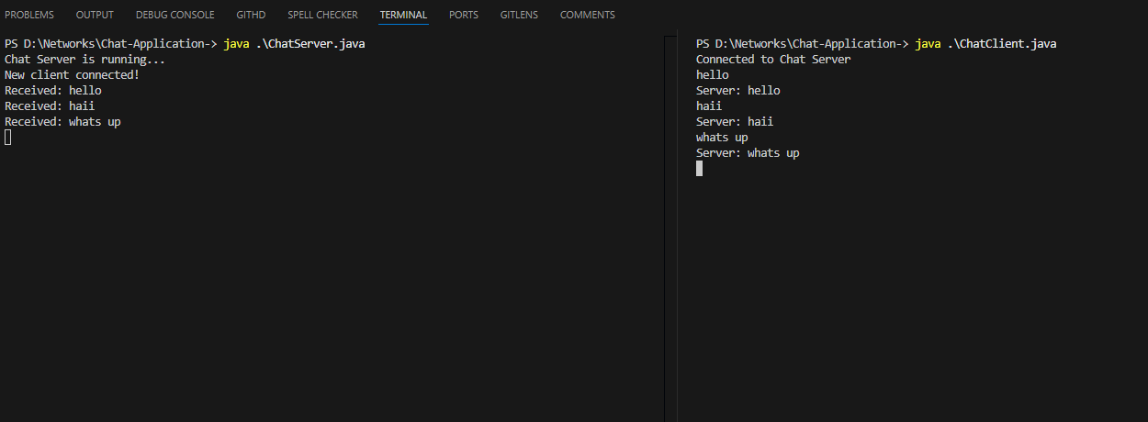Click 'Received: hello' in server terminal
The height and width of the screenshot is (422, 1148).
[53, 91]
